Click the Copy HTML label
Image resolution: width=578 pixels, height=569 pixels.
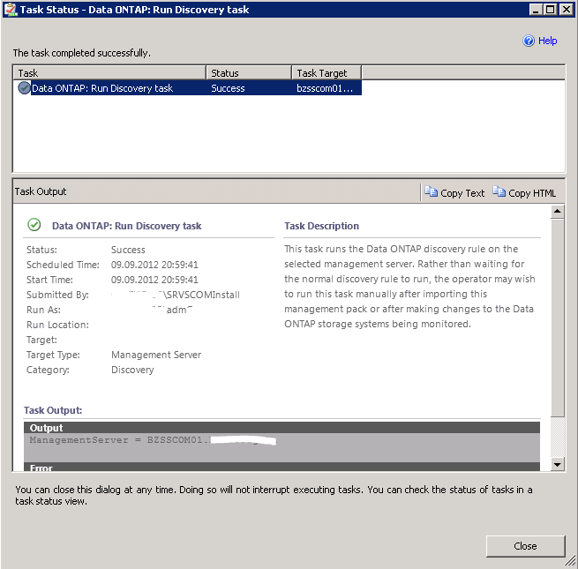(532, 193)
